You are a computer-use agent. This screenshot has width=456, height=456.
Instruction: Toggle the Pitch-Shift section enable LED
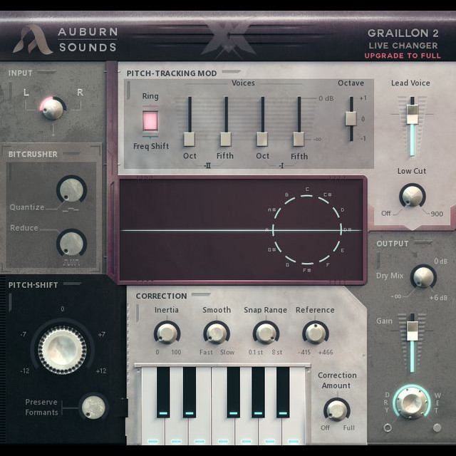pos(72,284)
